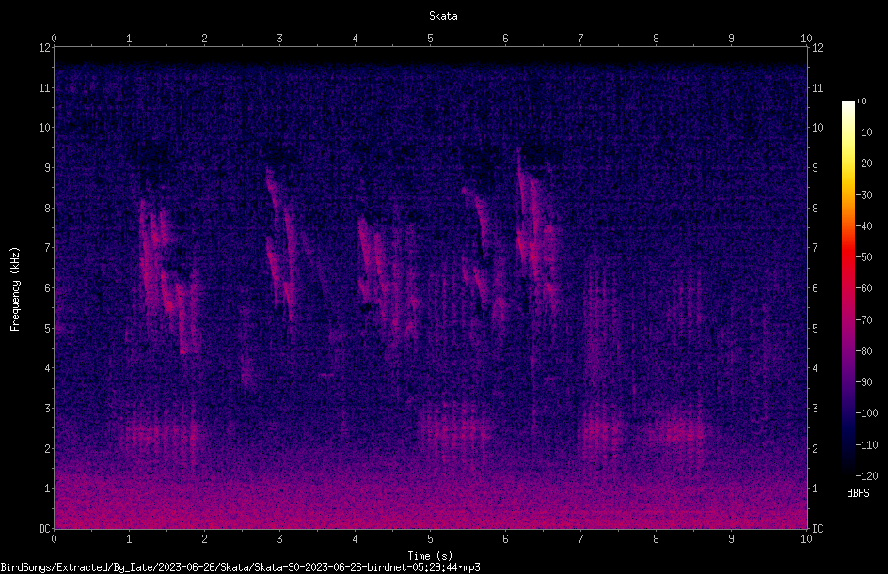888x574 pixels.
Task: Click the "0" label on the bottom time axis
Action: point(54,539)
